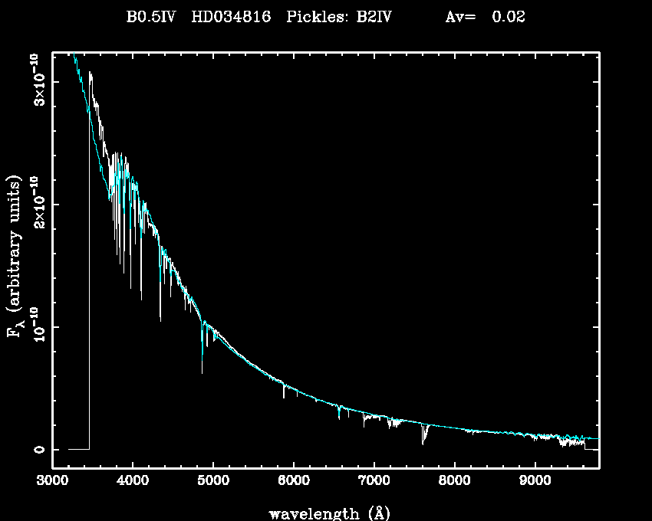Viewport: 652px width, 521px height.
Task: Click the Av= 0.02 extinction value
Action: [485, 17]
